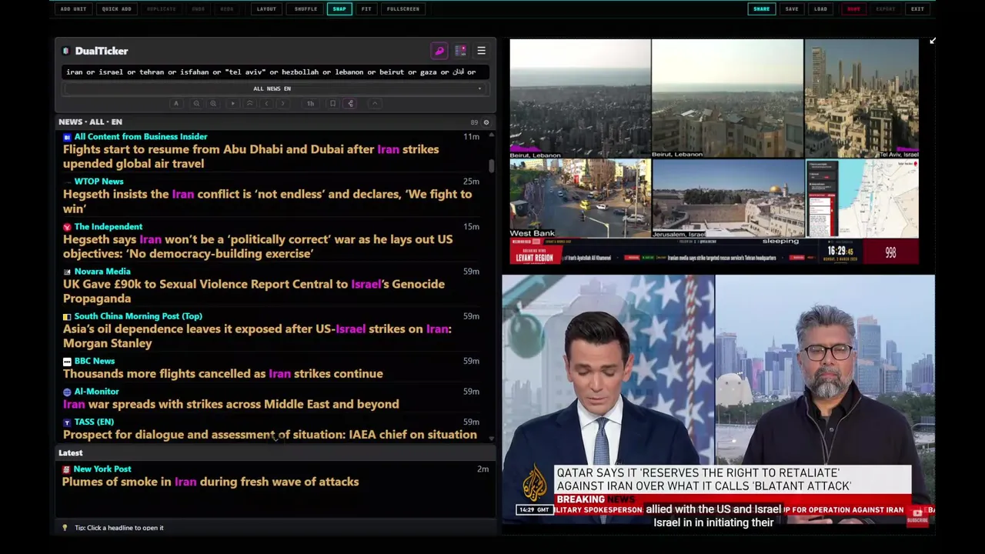
Task: Click the Beirut, Lebanon left webcam thumbnail
Action: click(x=580, y=98)
